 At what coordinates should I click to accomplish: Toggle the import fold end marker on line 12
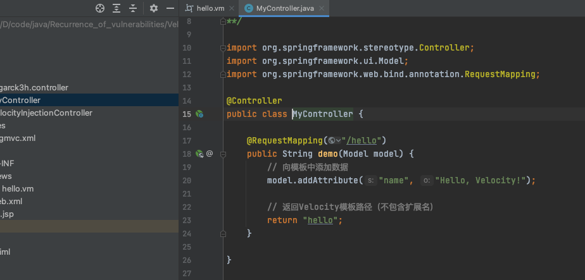[x=223, y=74]
